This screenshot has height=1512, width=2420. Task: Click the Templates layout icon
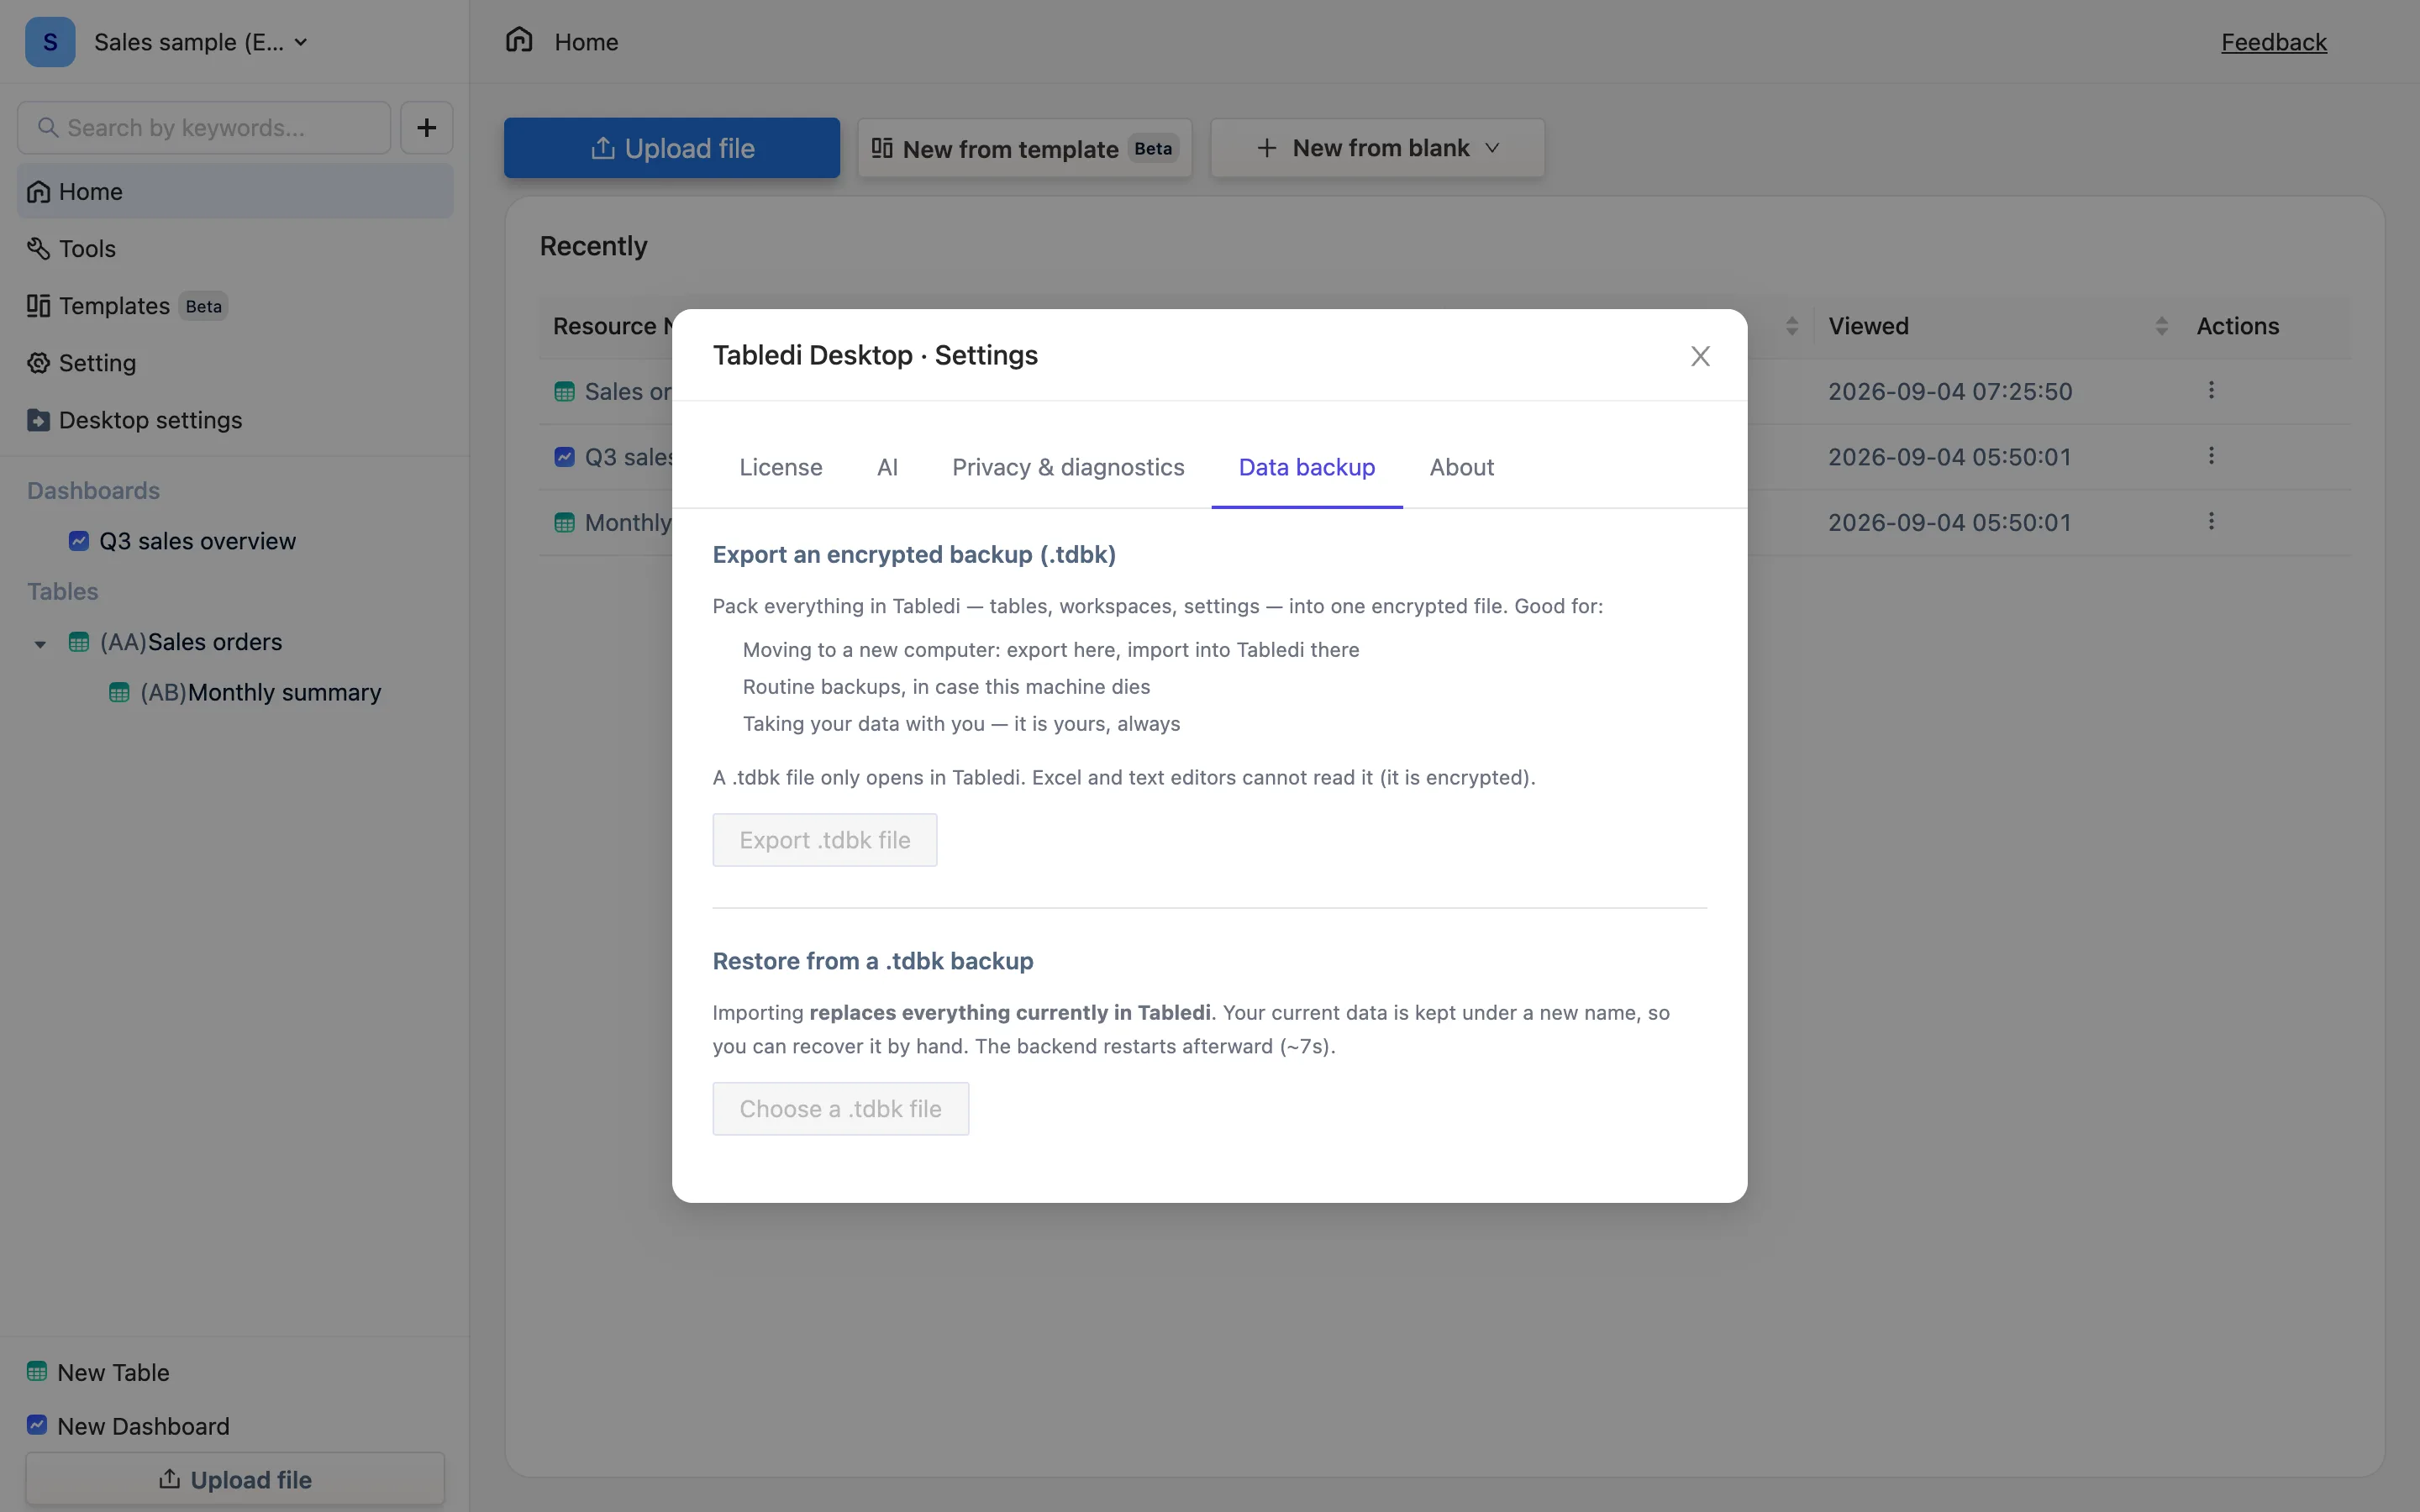point(38,305)
